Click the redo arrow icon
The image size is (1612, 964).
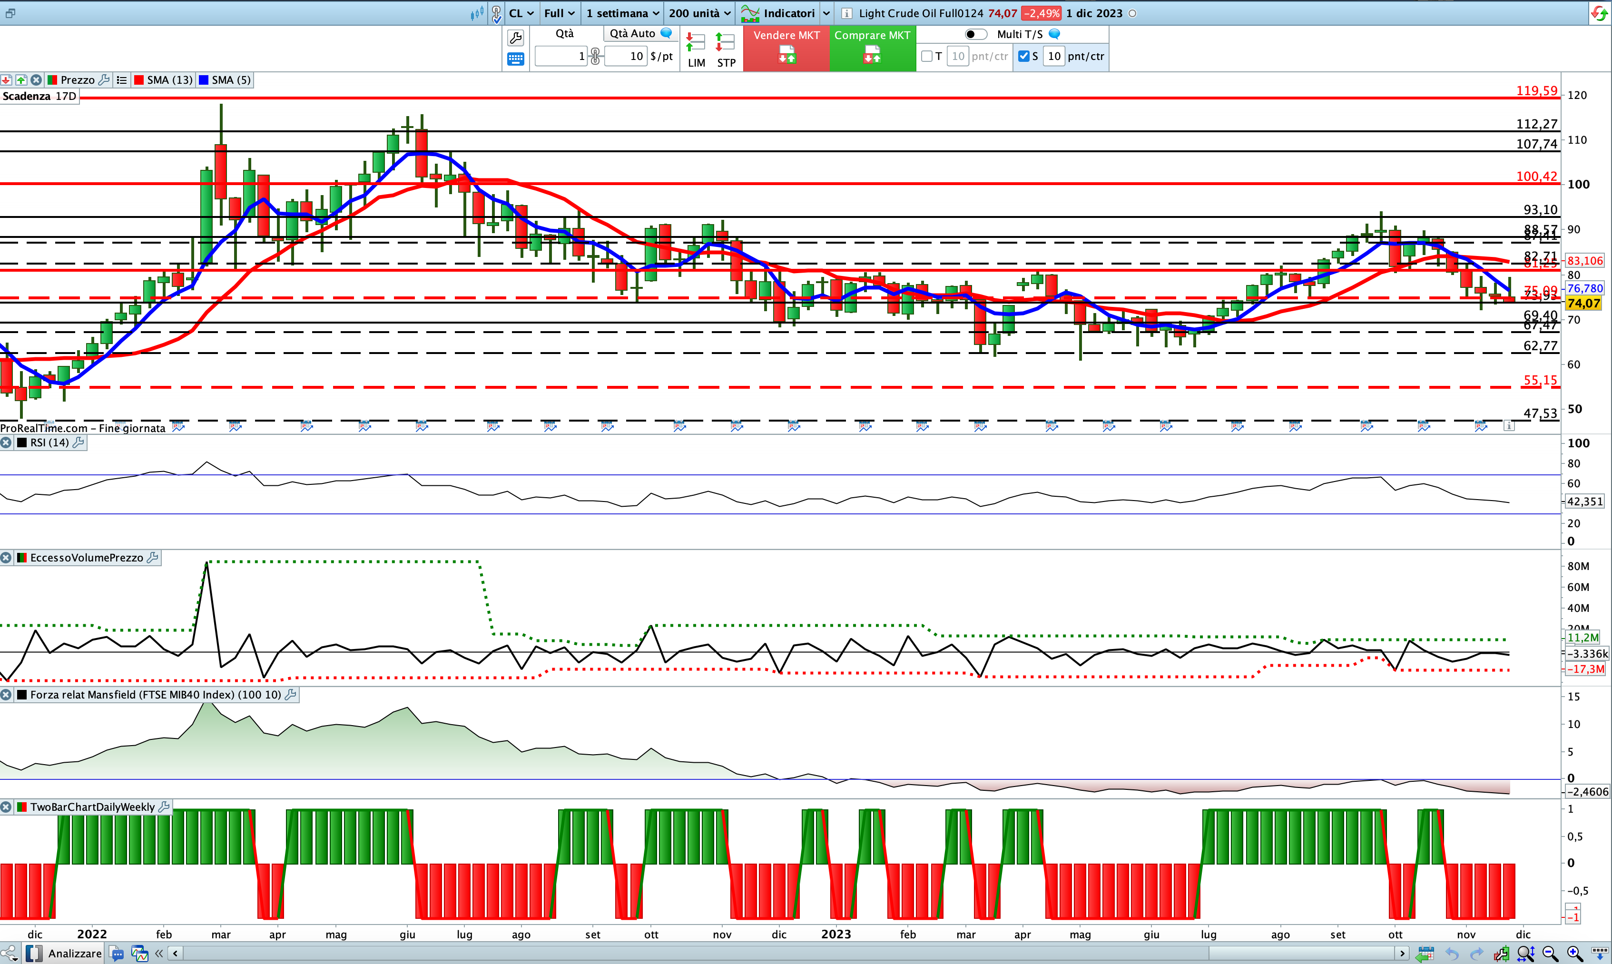pyautogui.click(x=1477, y=954)
